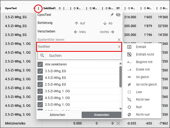Select the Nicht leer filter option

pyautogui.click(x=142, y=100)
